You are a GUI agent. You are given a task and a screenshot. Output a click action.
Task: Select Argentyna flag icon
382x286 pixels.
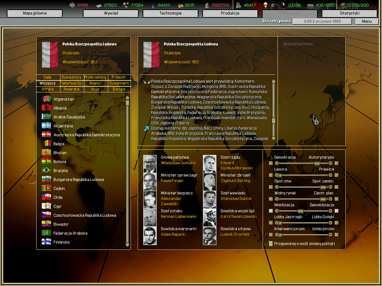pos(46,126)
